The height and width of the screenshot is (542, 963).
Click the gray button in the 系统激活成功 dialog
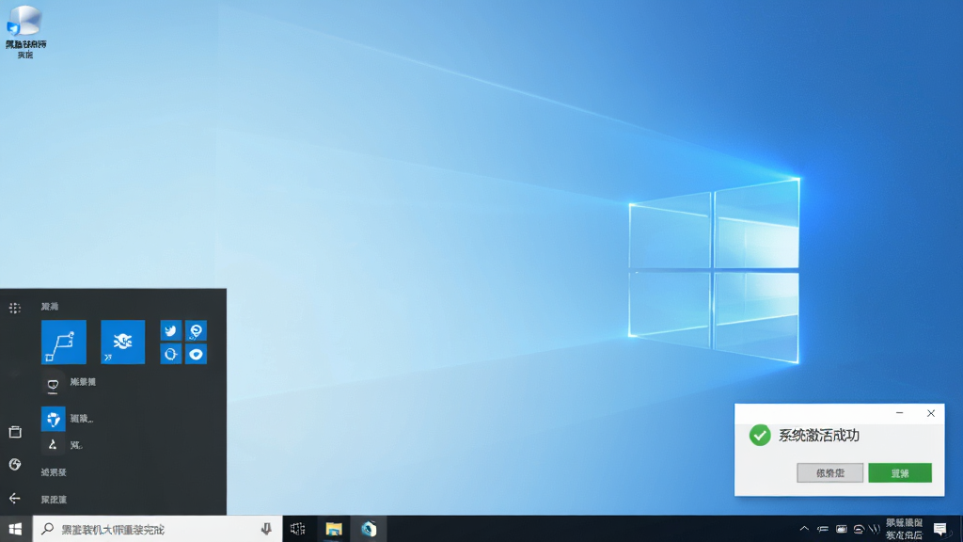(x=829, y=472)
